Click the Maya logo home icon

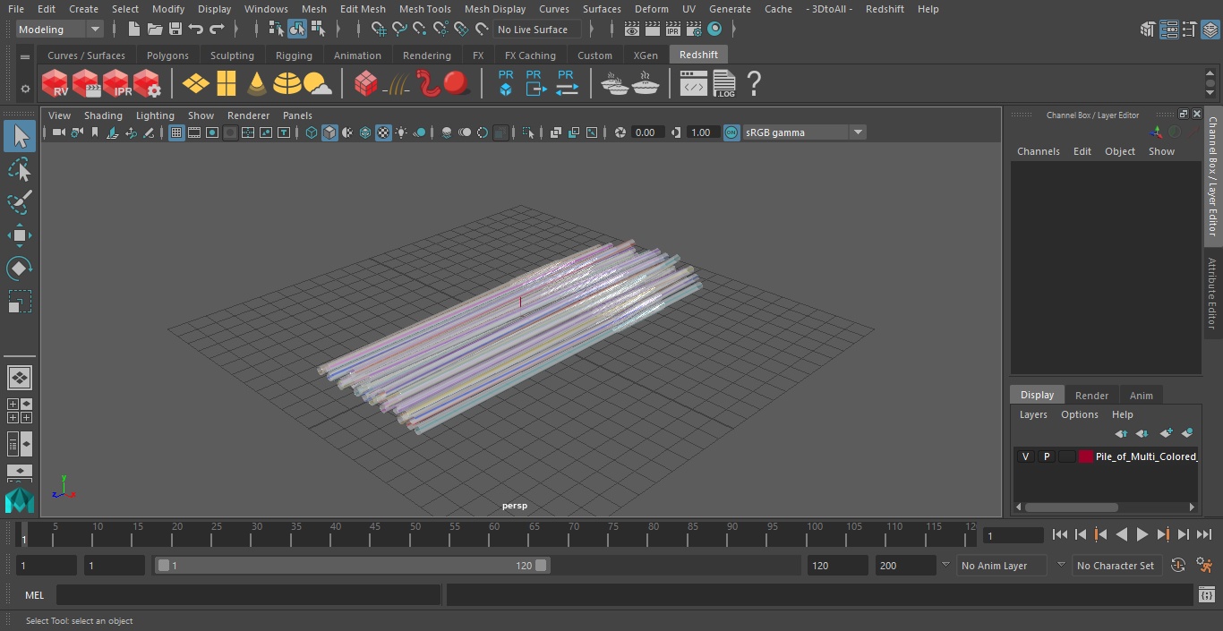19,500
